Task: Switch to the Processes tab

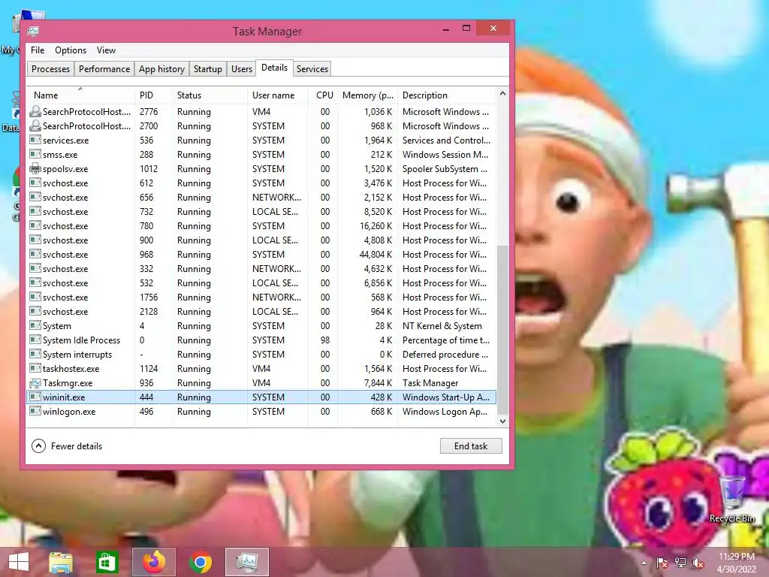Action: [x=50, y=68]
